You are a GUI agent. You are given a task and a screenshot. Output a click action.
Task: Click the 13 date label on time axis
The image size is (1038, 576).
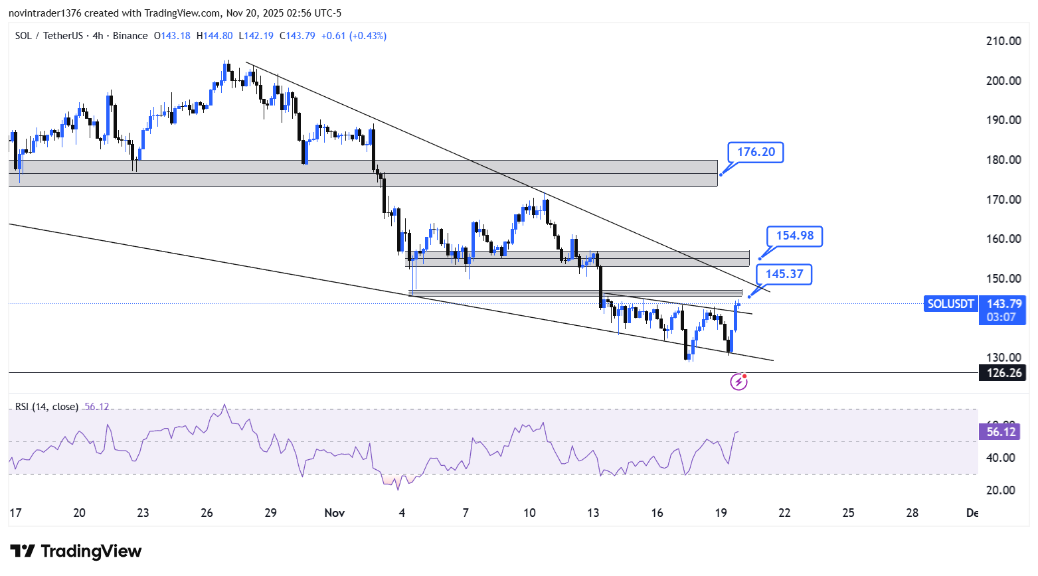tap(593, 513)
